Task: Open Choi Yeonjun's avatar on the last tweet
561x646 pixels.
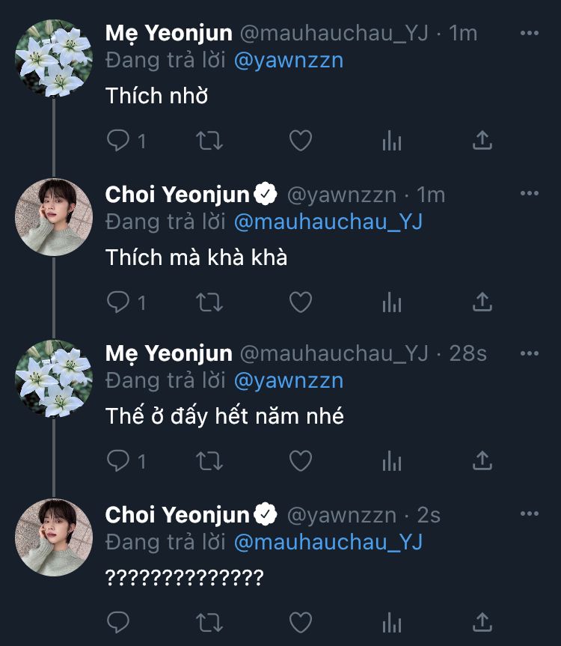Action: (x=53, y=537)
